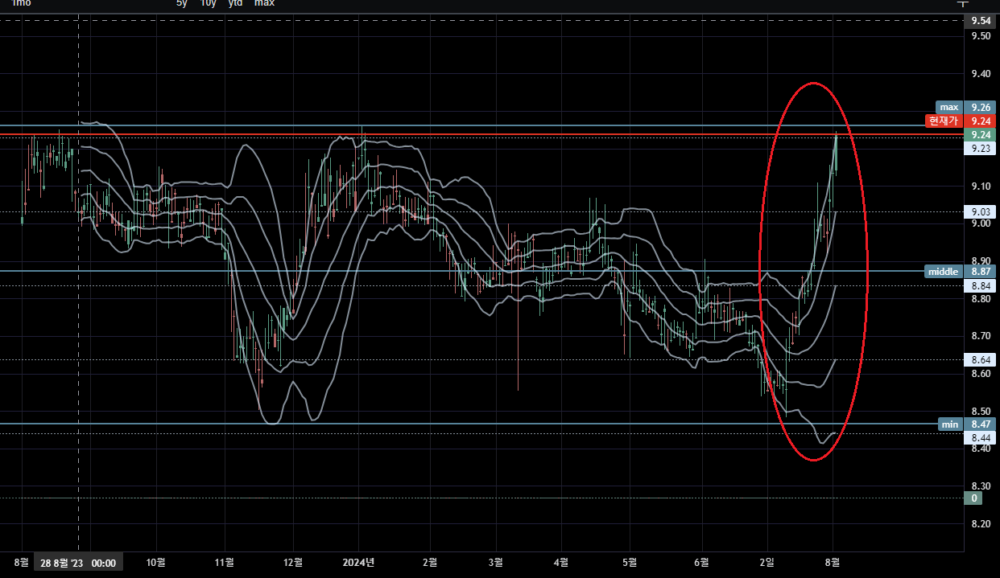This screenshot has width=1000, height=578.
Task: Click the 4월 time axis label
Action: click(x=563, y=563)
